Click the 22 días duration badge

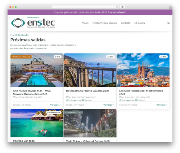[x=110, y=57]
